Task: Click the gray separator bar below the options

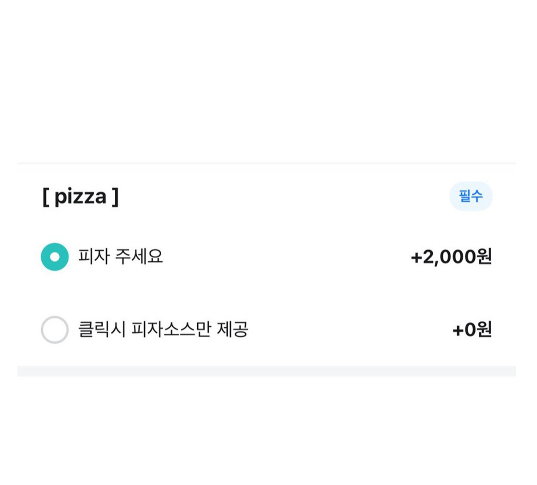Action: [266, 371]
